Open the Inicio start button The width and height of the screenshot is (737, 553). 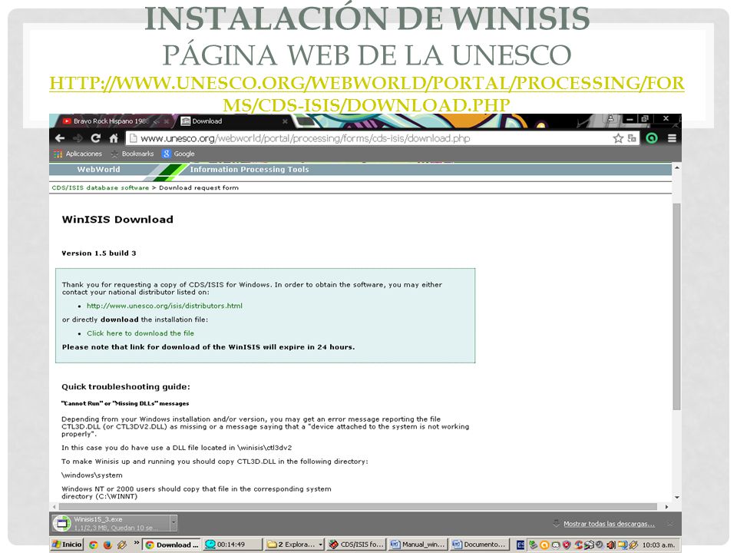point(67,545)
